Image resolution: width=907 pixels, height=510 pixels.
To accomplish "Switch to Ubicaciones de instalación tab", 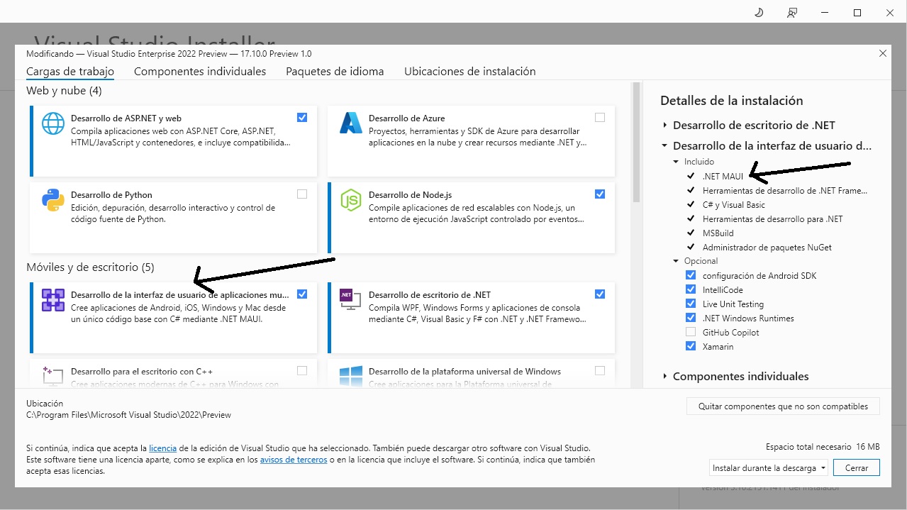I will (x=470, y=72).
